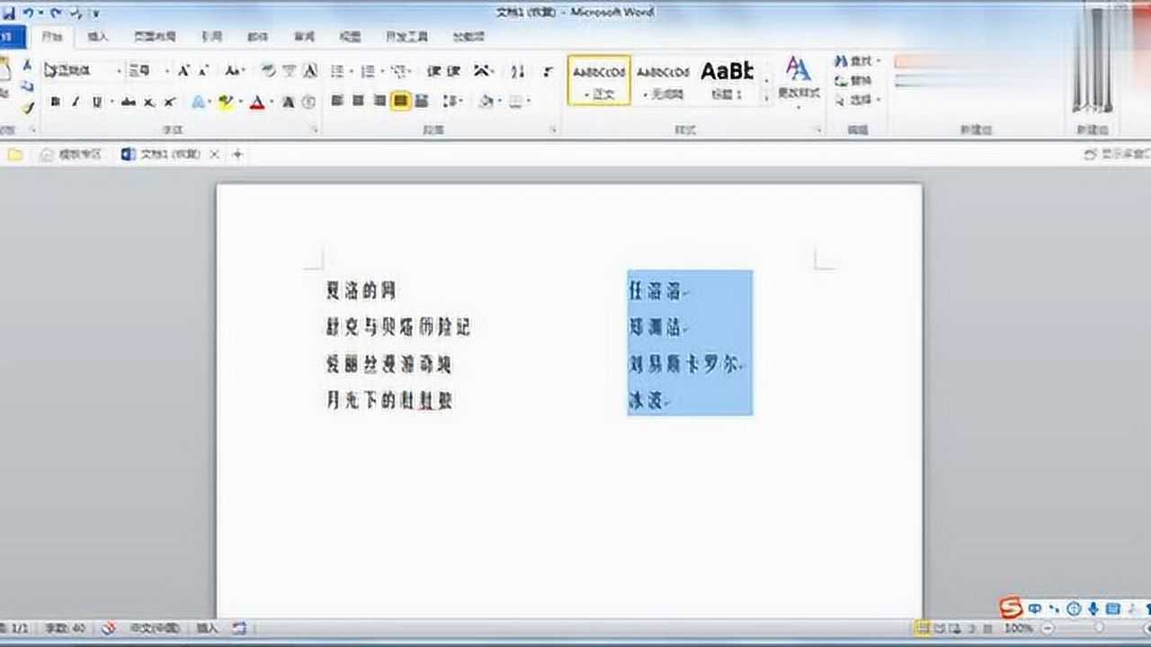Screen dimensions: 1151x647
Task: Toggle Subscript formatting
Action: [x=149, y=102]
